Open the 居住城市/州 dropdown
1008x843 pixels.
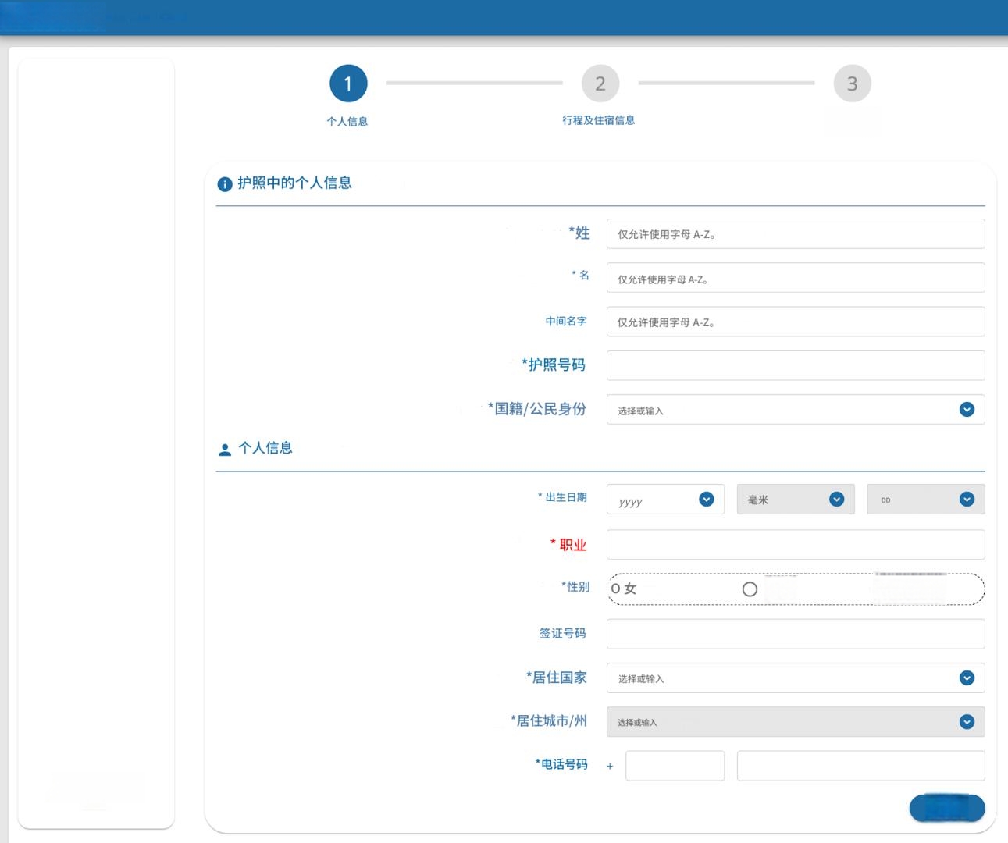point(796,722)
